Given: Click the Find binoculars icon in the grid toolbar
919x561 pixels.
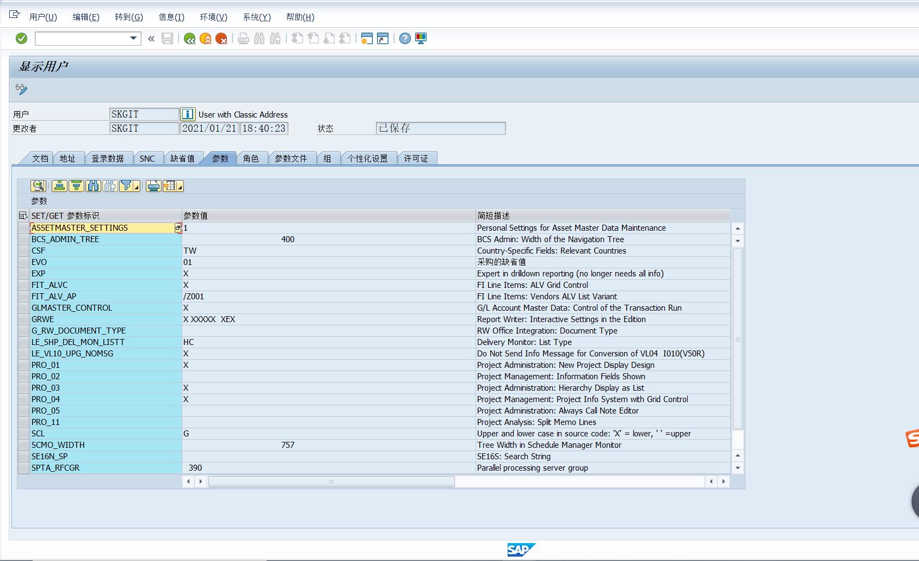Looking at the screenshot, I should click(x=93, y=186).
